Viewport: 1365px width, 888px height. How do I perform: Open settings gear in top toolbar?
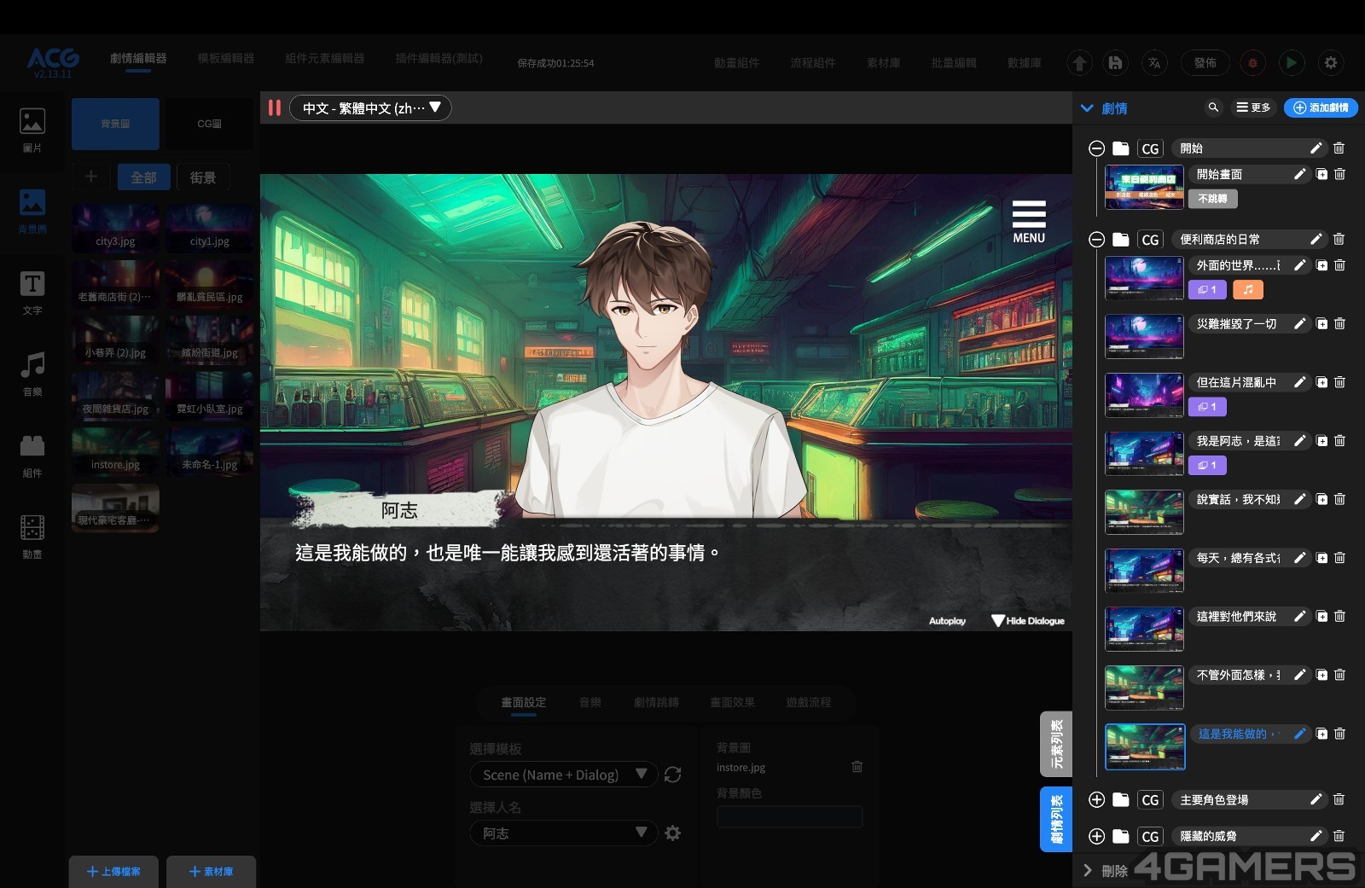point(1331,62)
